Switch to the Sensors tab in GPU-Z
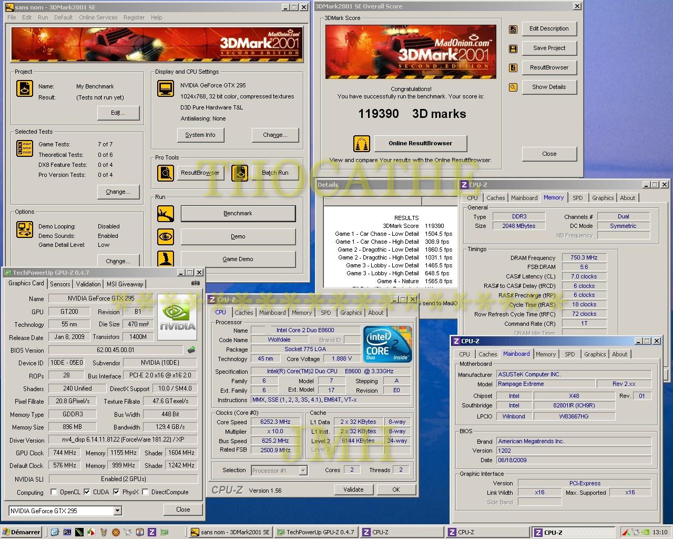 60,284
